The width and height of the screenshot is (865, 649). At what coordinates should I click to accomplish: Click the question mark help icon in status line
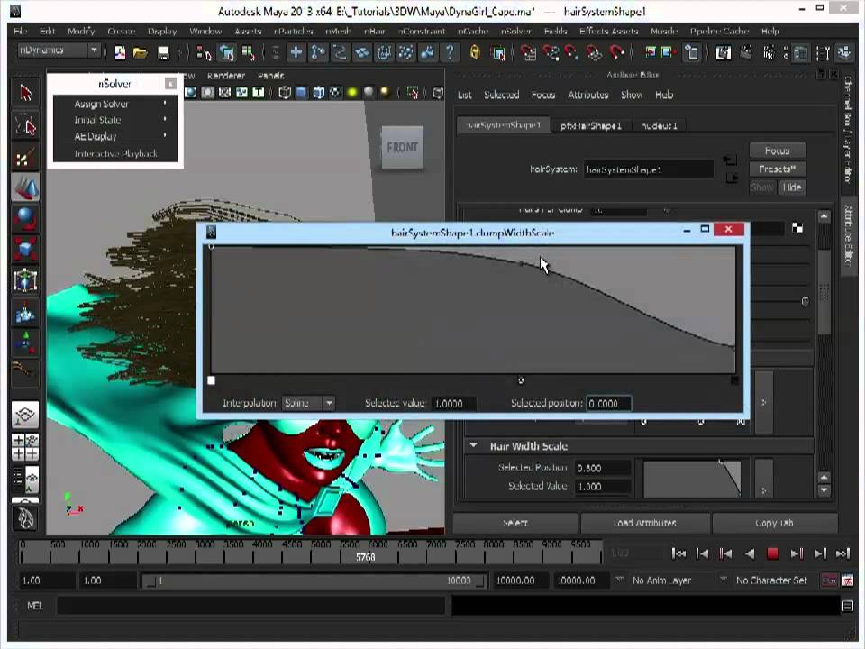pos(450,52)
